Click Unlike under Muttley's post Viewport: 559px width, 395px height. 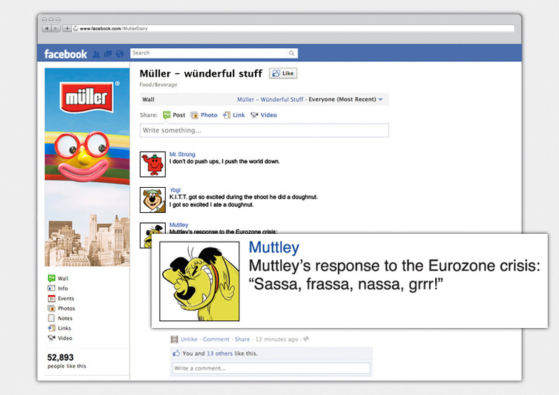pyautogui.click(x=189, y=339)
